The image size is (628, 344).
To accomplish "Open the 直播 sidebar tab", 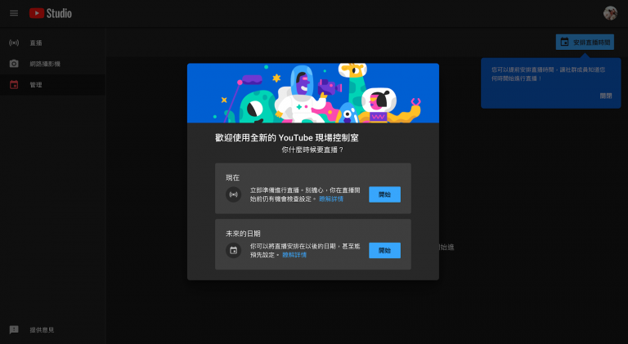I will coord(52,42).
